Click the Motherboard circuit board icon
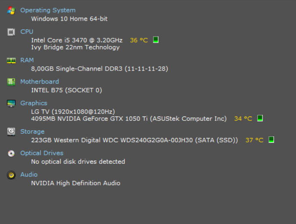This screenshot has width=296, height=224. point(11,82)
